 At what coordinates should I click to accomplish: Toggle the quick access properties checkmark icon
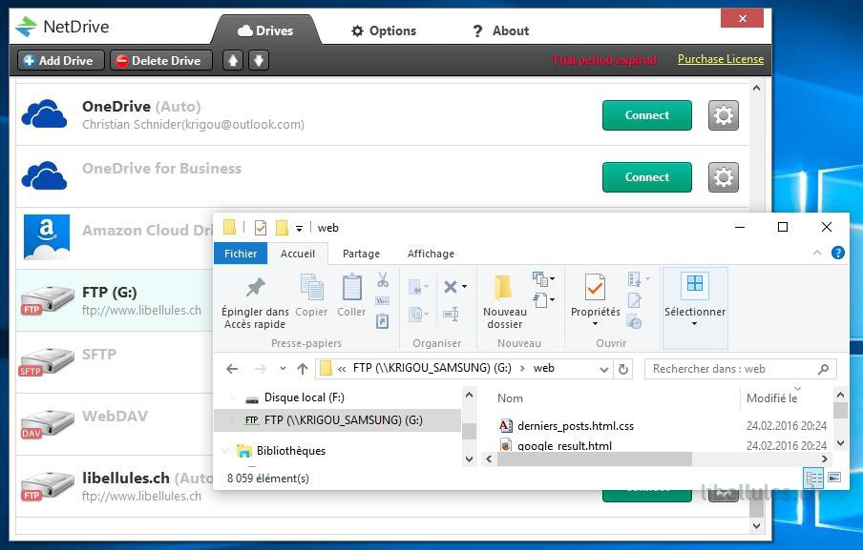click(261, 228)
